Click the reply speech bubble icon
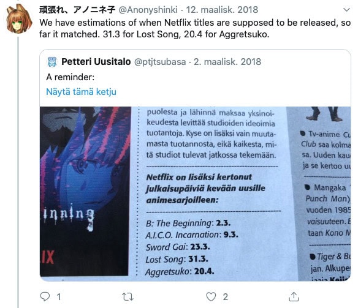This screenshot has height=308, width=358. (45, 296)
